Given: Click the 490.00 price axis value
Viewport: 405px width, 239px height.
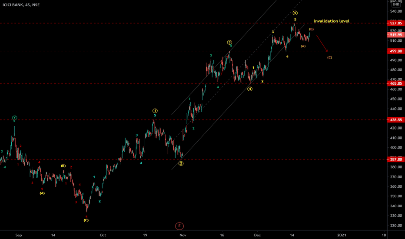Looking at the screenshot, I should (x=396, y=60).
